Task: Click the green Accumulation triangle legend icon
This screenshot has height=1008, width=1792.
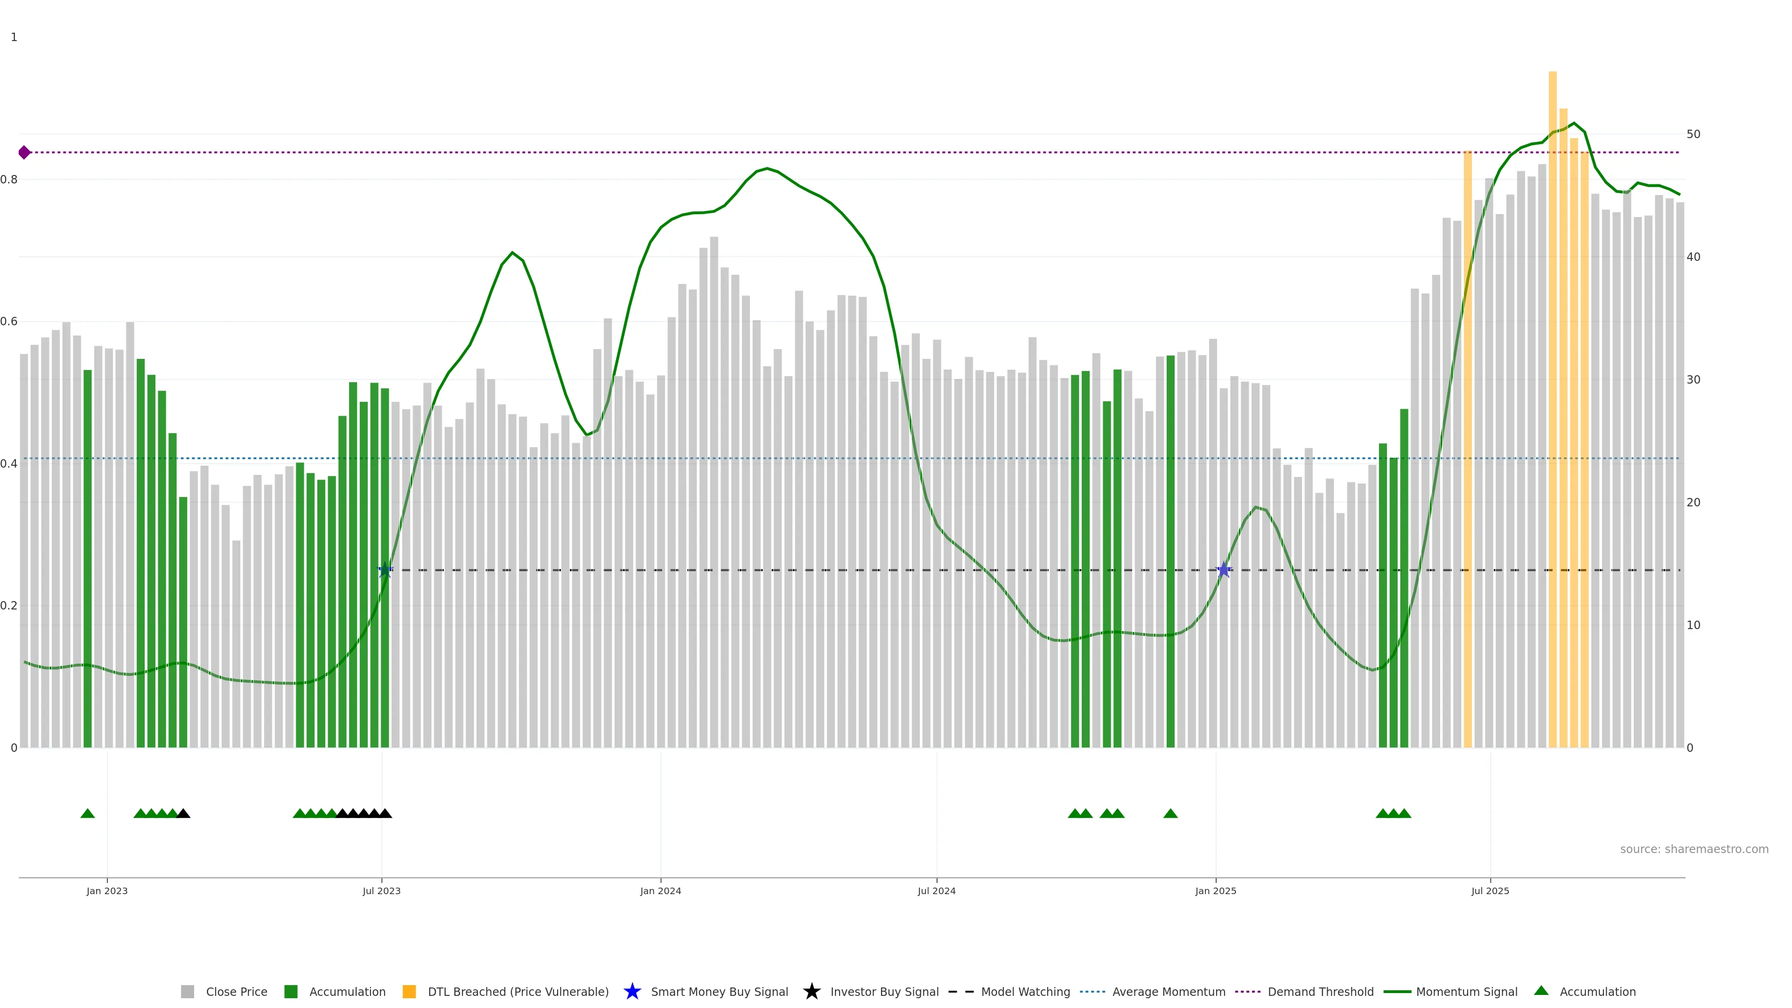Action: [1541, 991]
